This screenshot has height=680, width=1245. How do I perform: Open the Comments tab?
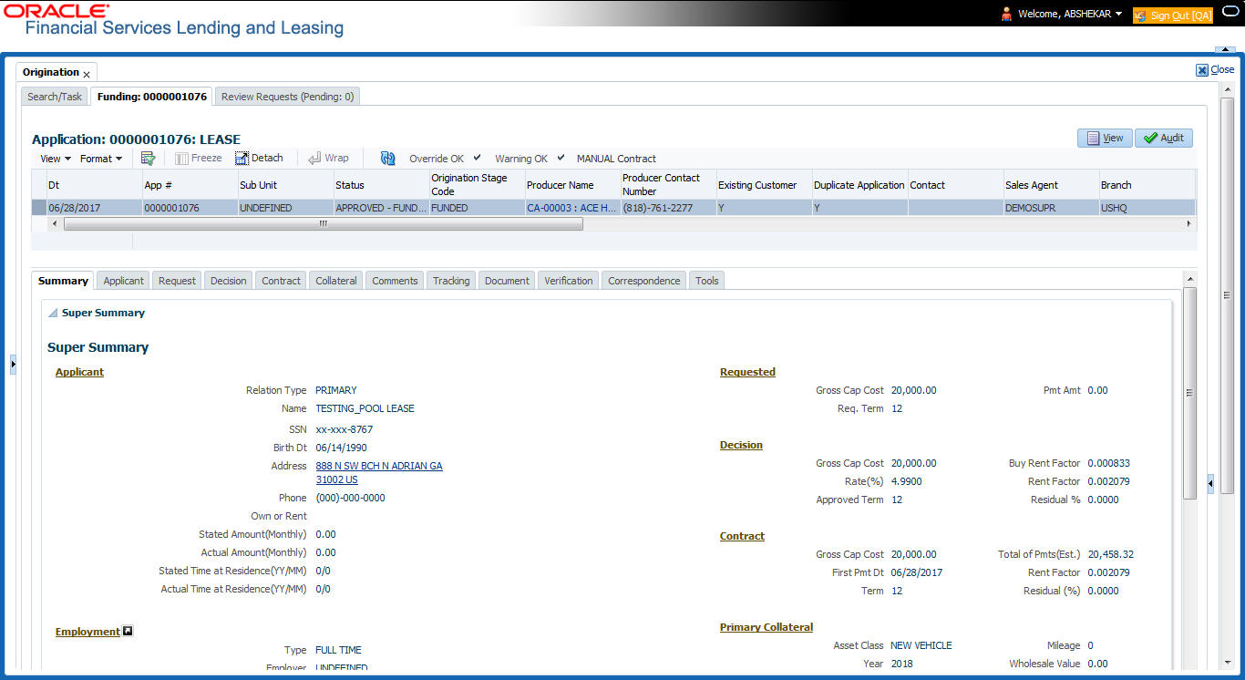pos(395,281)
